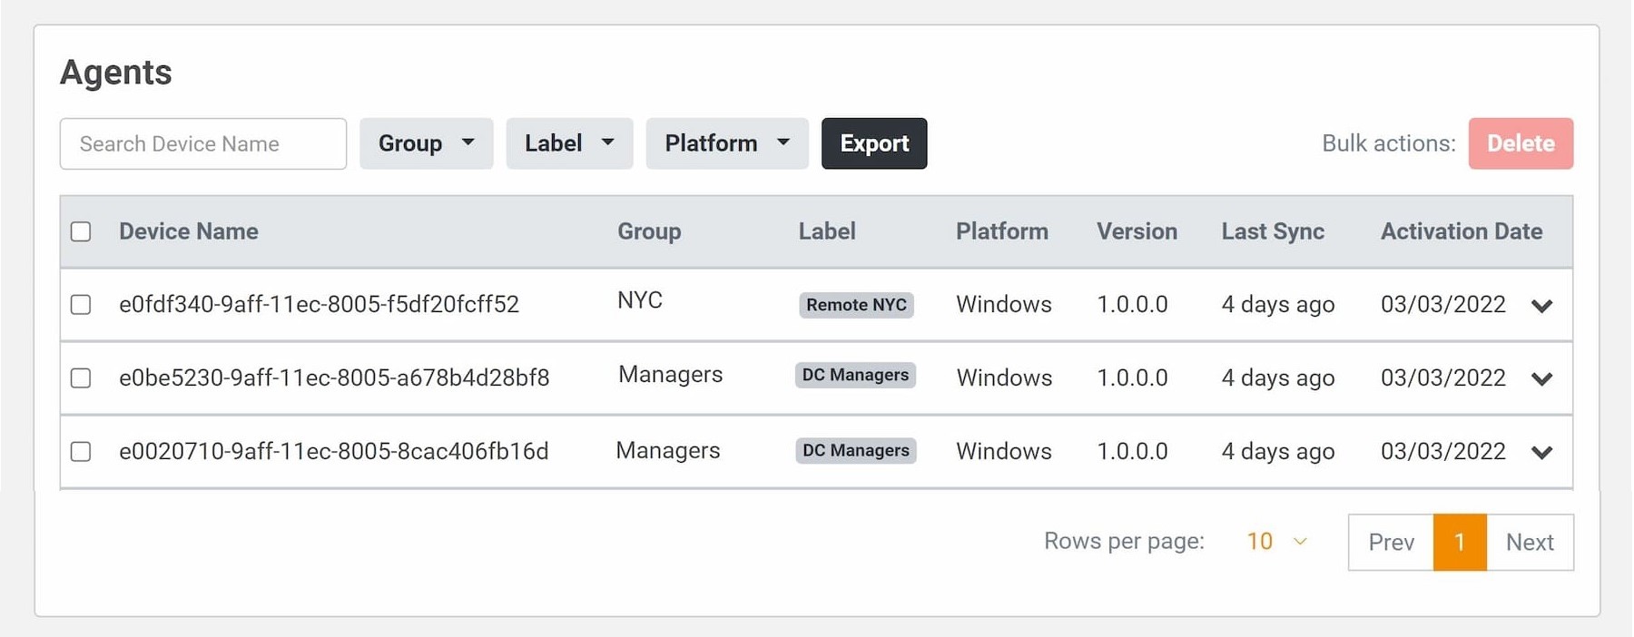Click the Label column header
Viewport: 1634px width, 637px height.
[827, 231]
